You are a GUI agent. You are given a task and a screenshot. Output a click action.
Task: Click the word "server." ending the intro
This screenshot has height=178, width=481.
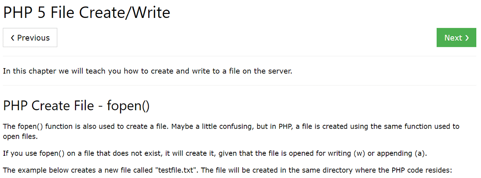tap(281, 72)
